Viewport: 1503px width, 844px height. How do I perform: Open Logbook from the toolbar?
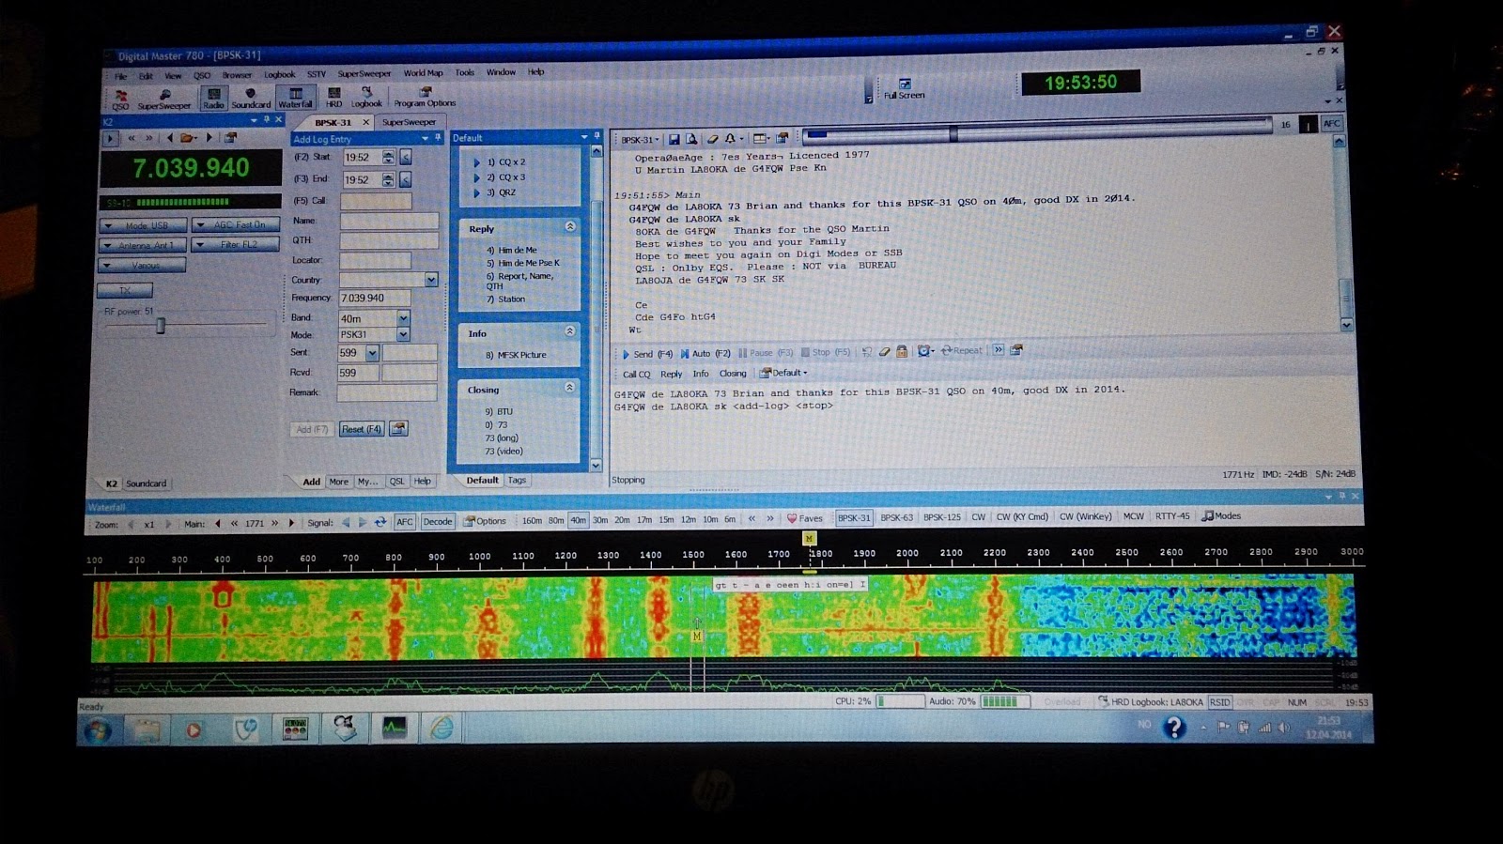[x=366, y=98]
